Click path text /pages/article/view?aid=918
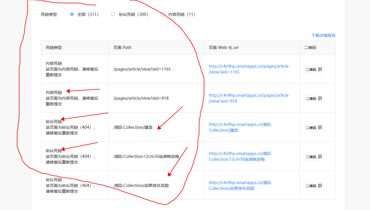This screenshot has width=370, height=210. coord(141,98)
